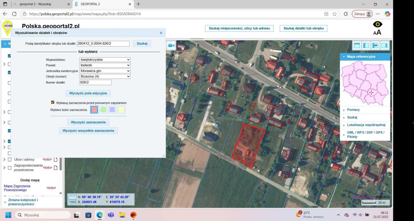Click the layout icon with right arrow
The image size is (414, 221).
[375, 46]
